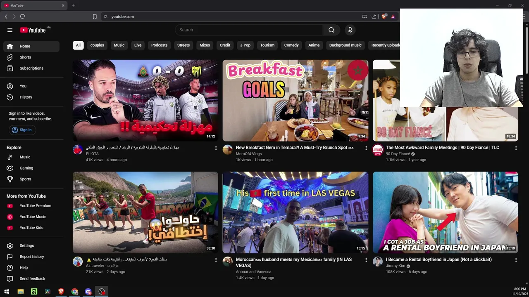Image resolution: width=529 pixels, height=297 pixels.
Task: Play the first time in LAS VEGAS thumbnail
Action: [295, 212]
